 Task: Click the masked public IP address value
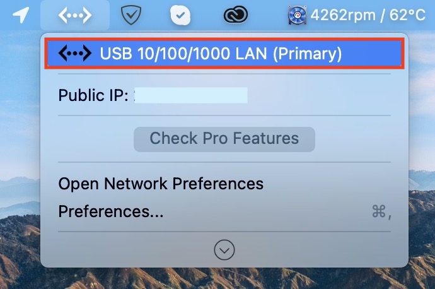click(191, 95)
